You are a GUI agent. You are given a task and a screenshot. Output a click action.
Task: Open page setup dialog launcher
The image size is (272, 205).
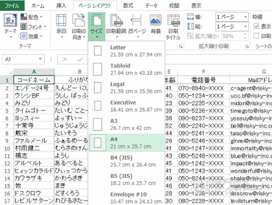pos(181,46)
